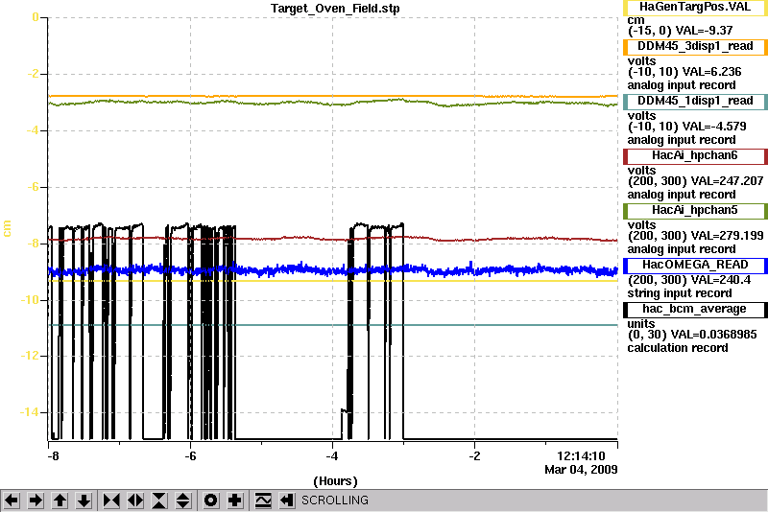Select the hac_bcm_average curve legend
Viewport: 768px width, 512px height.
click(x=695, y=310)
